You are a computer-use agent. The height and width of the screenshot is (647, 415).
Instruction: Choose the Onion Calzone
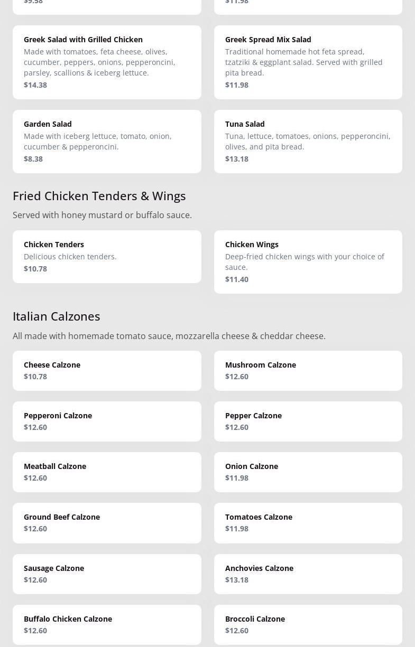click(x=308, y=472)
